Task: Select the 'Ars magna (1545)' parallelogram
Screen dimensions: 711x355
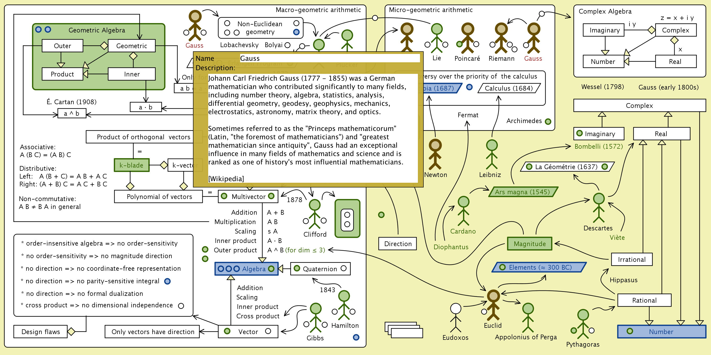Action: [523, 192]
